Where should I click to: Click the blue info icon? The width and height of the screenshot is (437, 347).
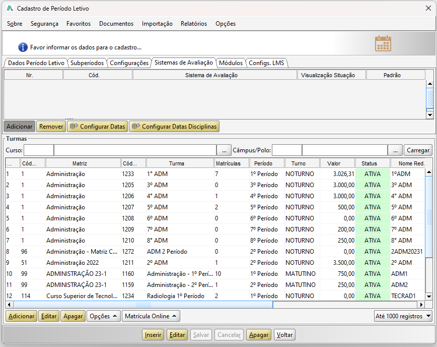[x=23, y=47]
